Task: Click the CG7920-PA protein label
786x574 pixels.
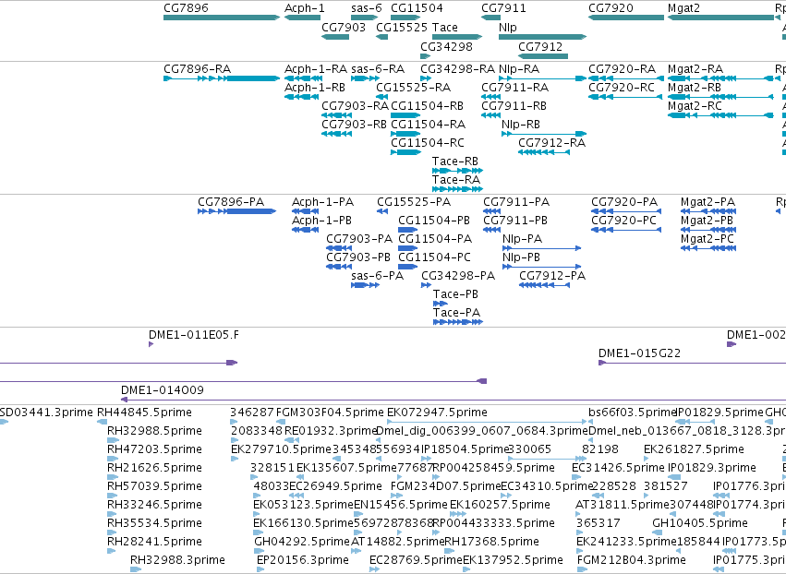Action: click(x=624, y=202)
